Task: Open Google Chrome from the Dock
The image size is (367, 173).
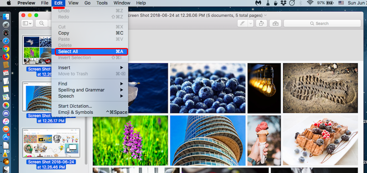Action: (x=6, y=49)
